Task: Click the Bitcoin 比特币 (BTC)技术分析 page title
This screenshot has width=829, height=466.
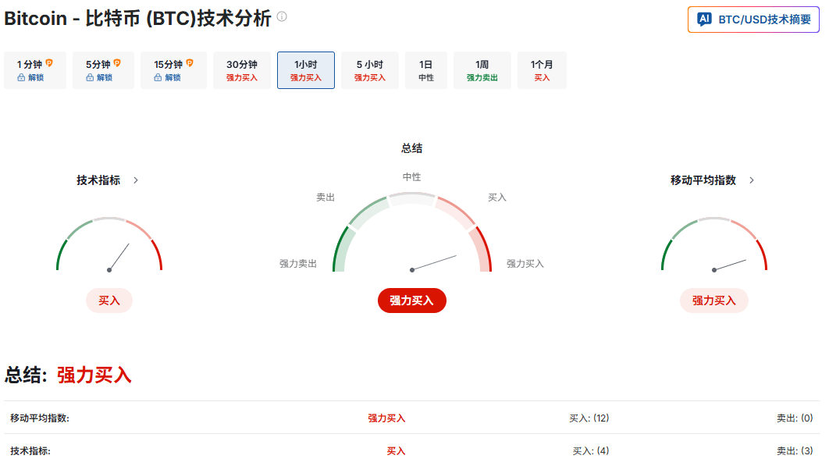Action: pyautogui.click(x=137, y=19)
